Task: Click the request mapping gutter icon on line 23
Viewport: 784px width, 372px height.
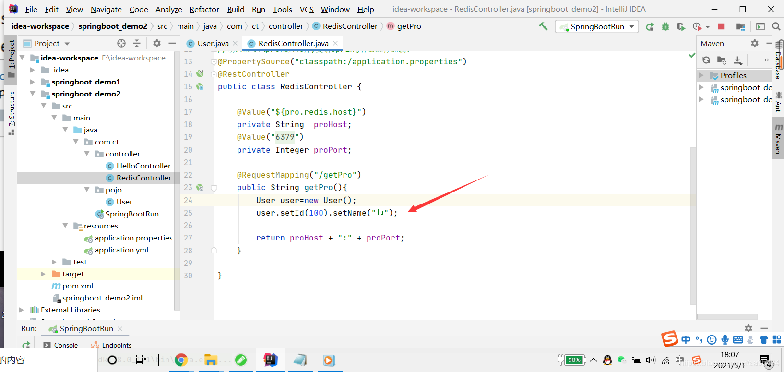Action: tap(200, 187)
